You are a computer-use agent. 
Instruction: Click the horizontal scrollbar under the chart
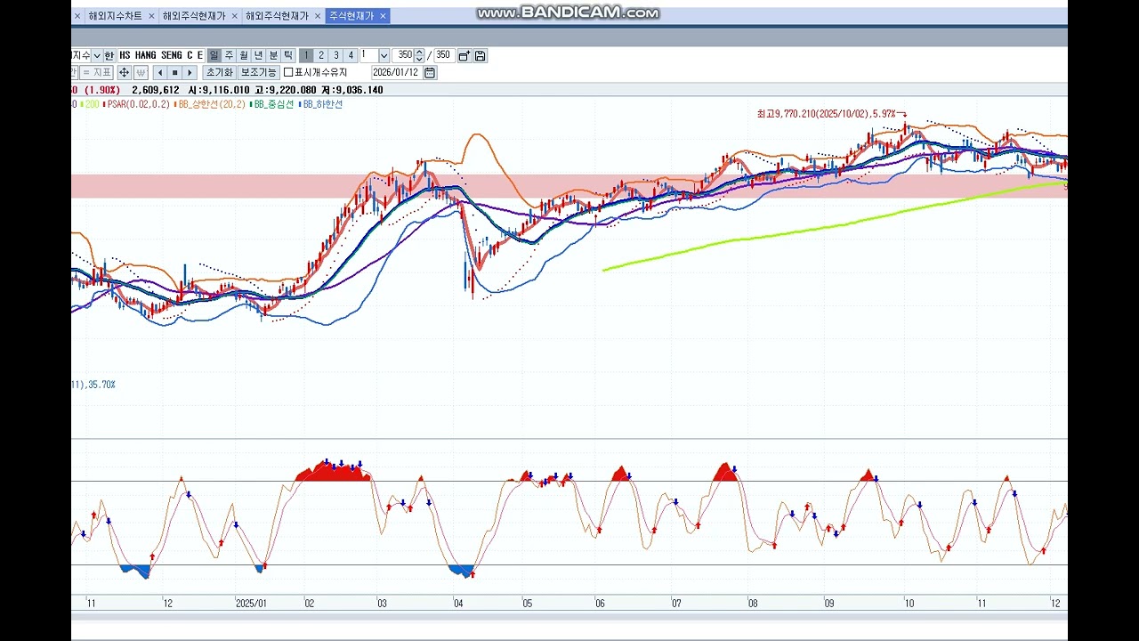coord(569,616)
